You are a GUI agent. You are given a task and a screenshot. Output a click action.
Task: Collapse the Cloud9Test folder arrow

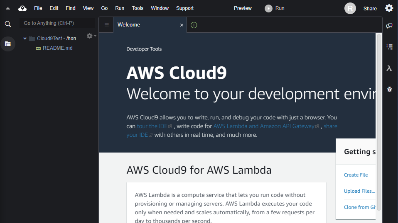(25, 39)
